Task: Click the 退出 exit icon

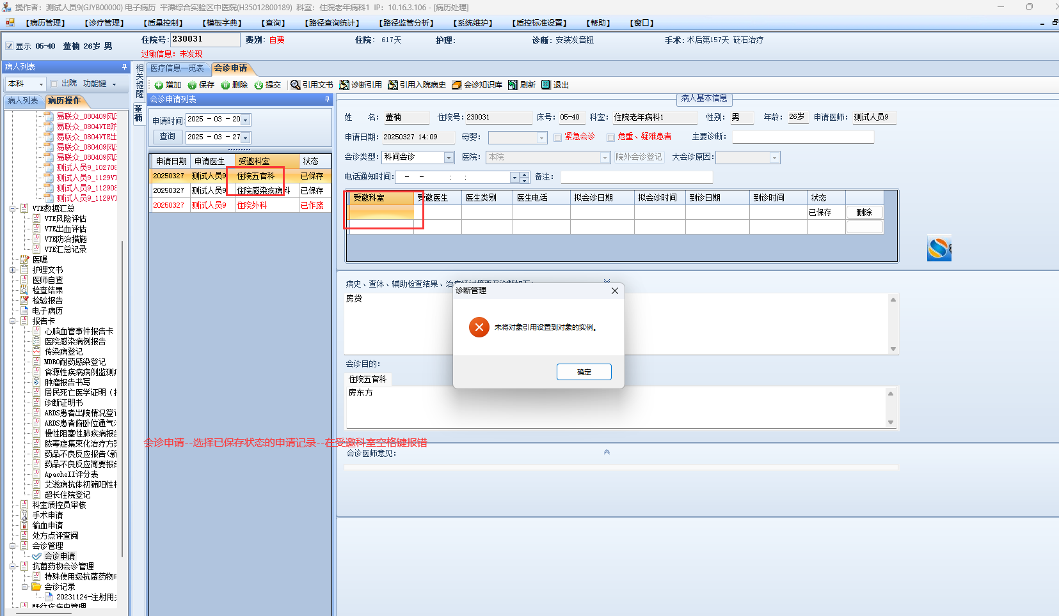Action: tap(546, 85)
